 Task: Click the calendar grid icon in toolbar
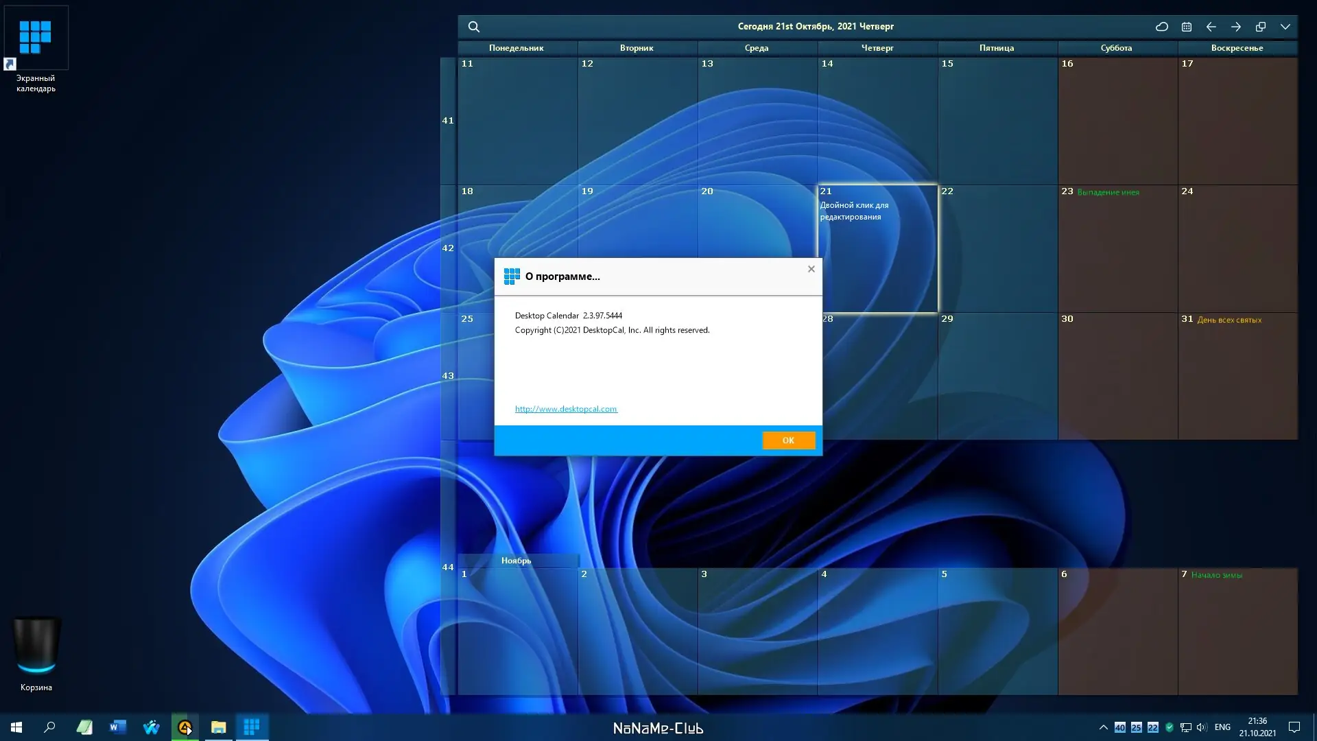1186,27
